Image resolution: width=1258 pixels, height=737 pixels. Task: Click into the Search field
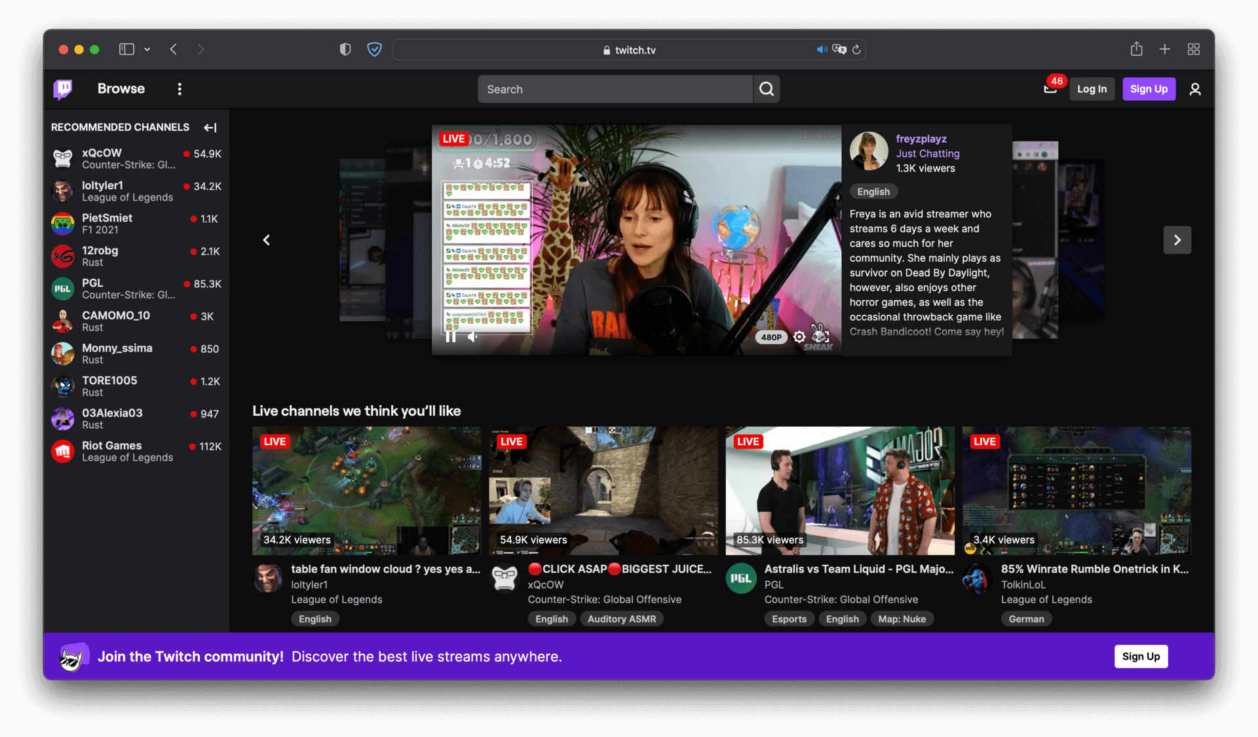(615, 89)
